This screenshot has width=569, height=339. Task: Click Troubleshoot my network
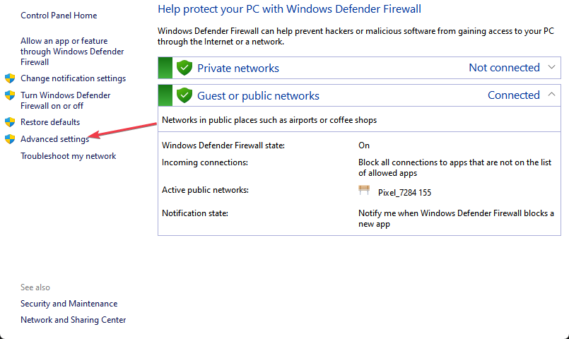[68, 156]
